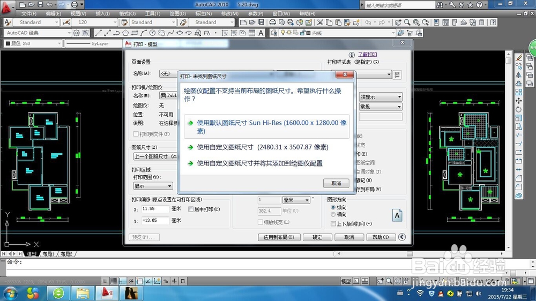
Task: Open the Layer Properties Manager icon
Action: tap(274, 33)
